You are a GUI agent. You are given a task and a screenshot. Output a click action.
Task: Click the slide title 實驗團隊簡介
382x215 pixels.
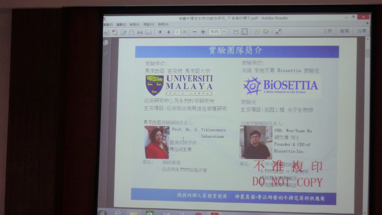(x=236, y=51)
